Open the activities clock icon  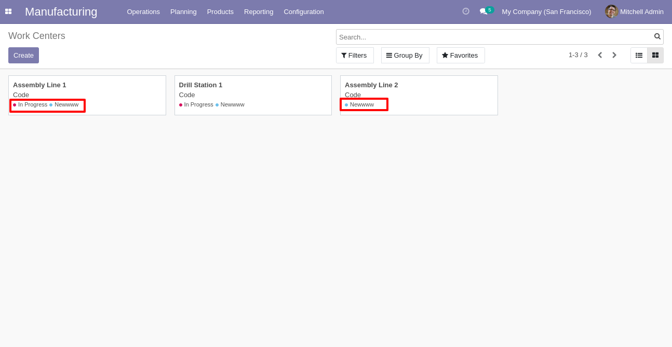466,11
